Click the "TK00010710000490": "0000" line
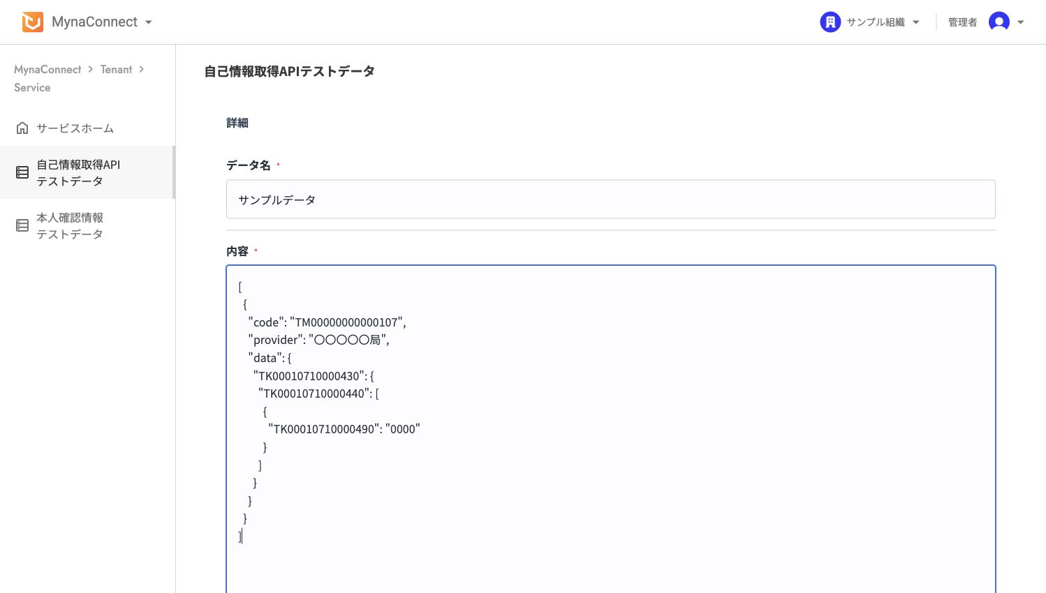 [x=344, y=429]
